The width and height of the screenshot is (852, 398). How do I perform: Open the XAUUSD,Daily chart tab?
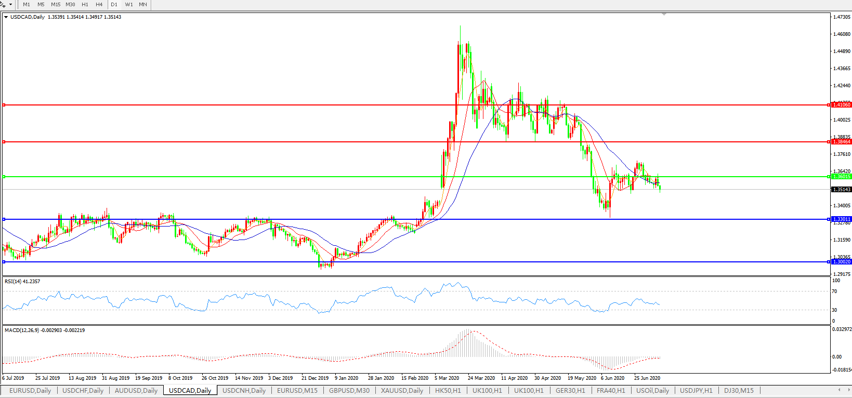402,390
